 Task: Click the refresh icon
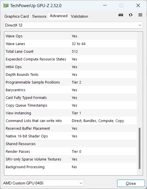point(130,15)
